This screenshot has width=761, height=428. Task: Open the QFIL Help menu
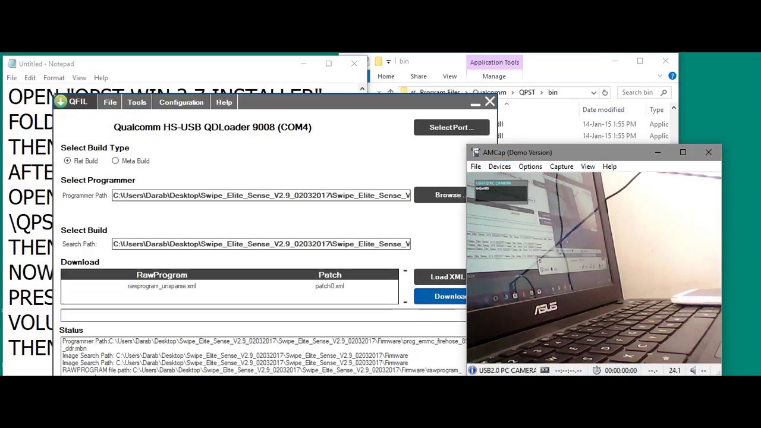pos(224,102)
